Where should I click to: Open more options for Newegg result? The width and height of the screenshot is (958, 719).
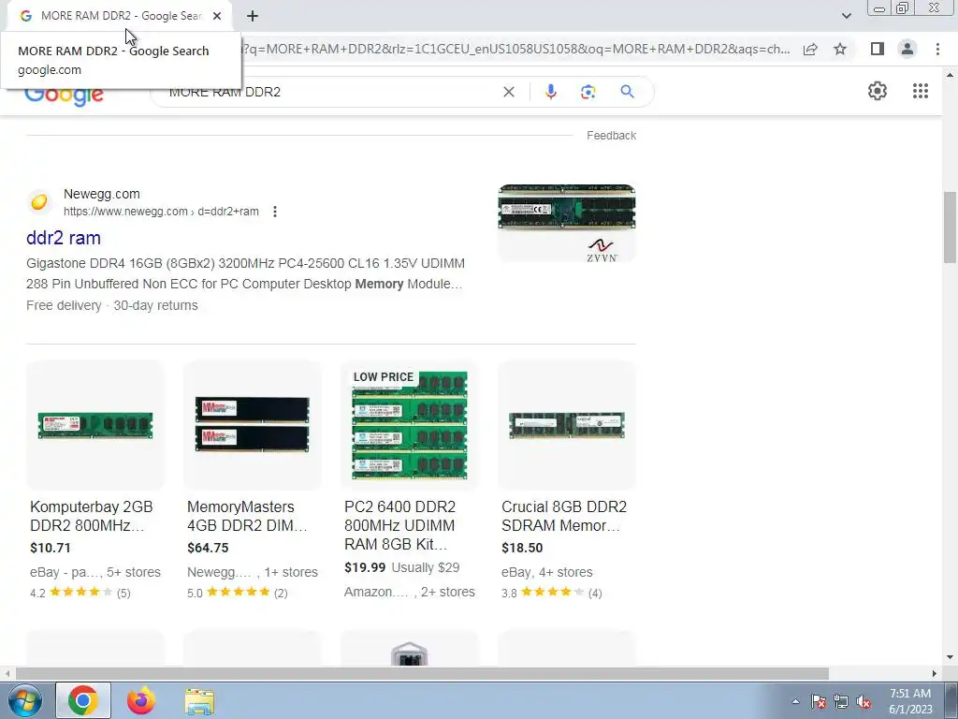275,212
